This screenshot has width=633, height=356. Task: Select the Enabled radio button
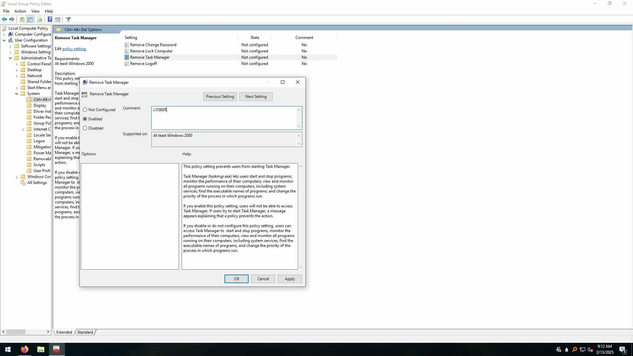click(x=85, y=119)
